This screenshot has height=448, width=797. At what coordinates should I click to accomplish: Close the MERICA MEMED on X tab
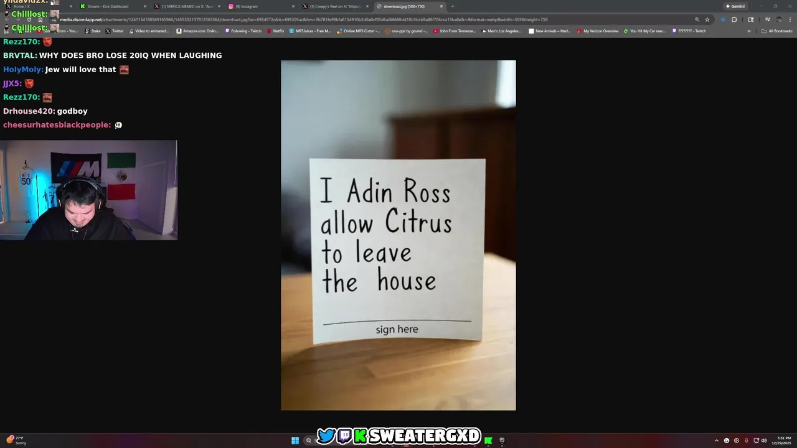point(219,6)
